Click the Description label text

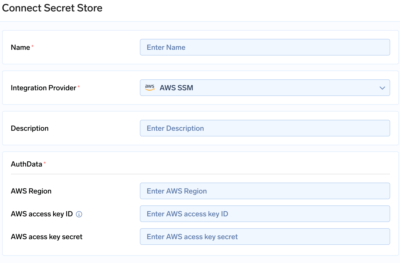30,128
